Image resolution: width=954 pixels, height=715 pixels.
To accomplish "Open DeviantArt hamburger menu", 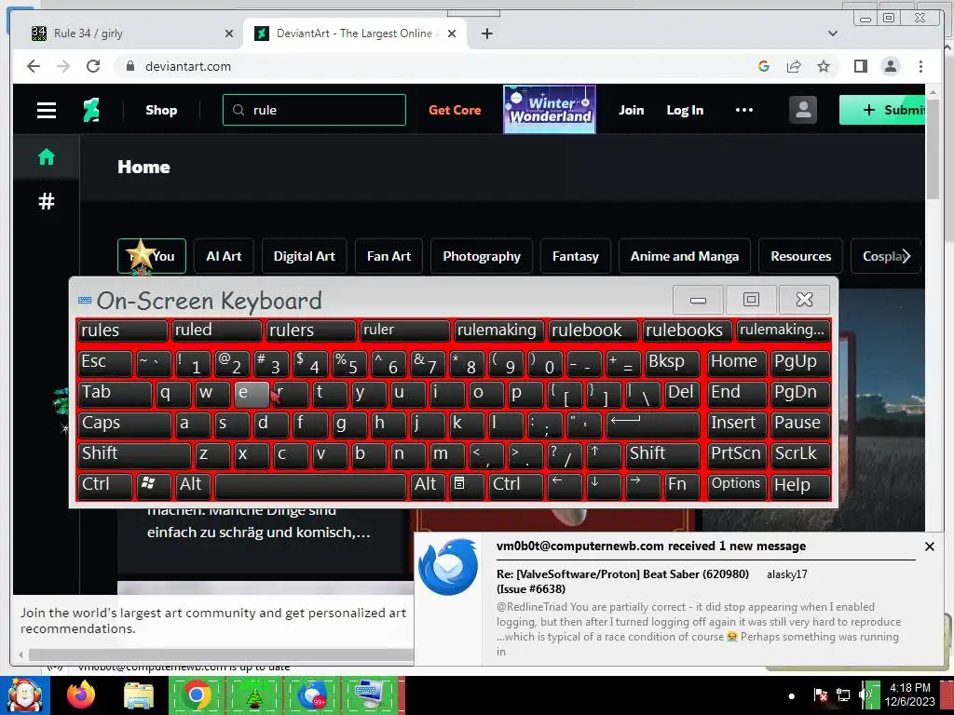I will (x=47, y=110).
